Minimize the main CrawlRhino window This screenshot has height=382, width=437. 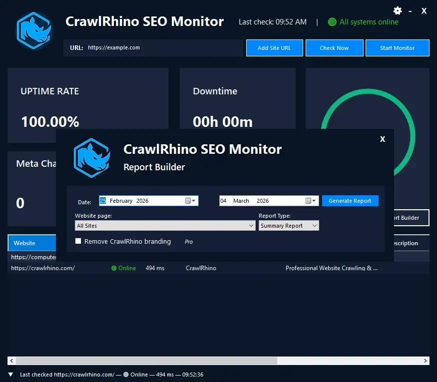pyautogui.click(x=410, y=11)
